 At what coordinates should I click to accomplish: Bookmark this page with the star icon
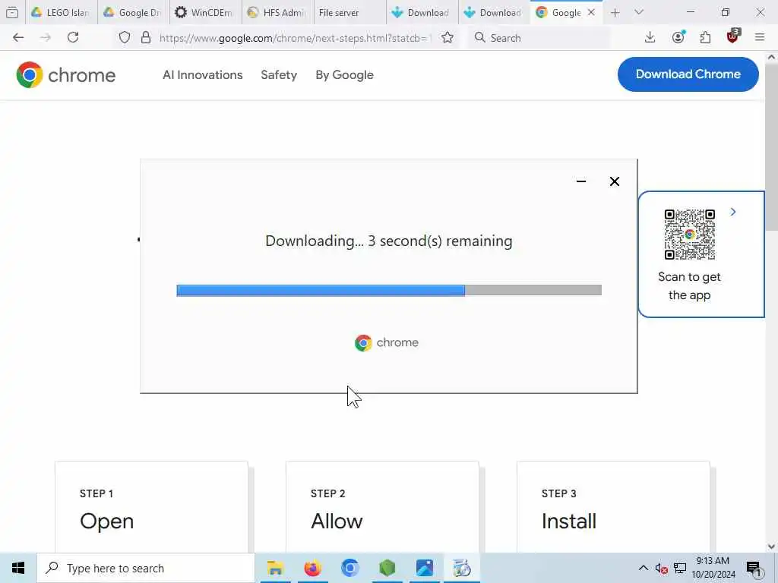tap(447, 38)
